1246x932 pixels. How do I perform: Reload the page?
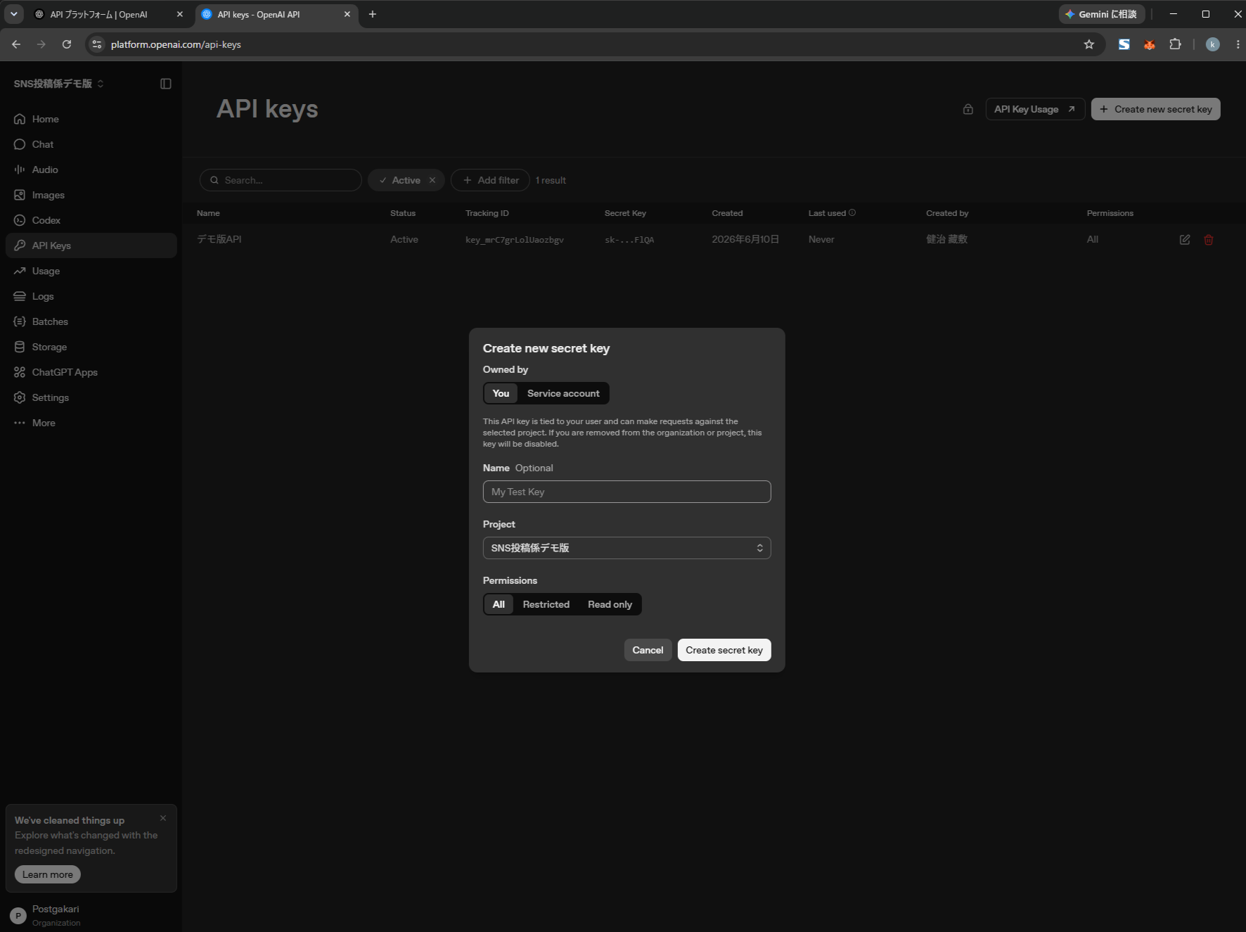click(67, 44)
